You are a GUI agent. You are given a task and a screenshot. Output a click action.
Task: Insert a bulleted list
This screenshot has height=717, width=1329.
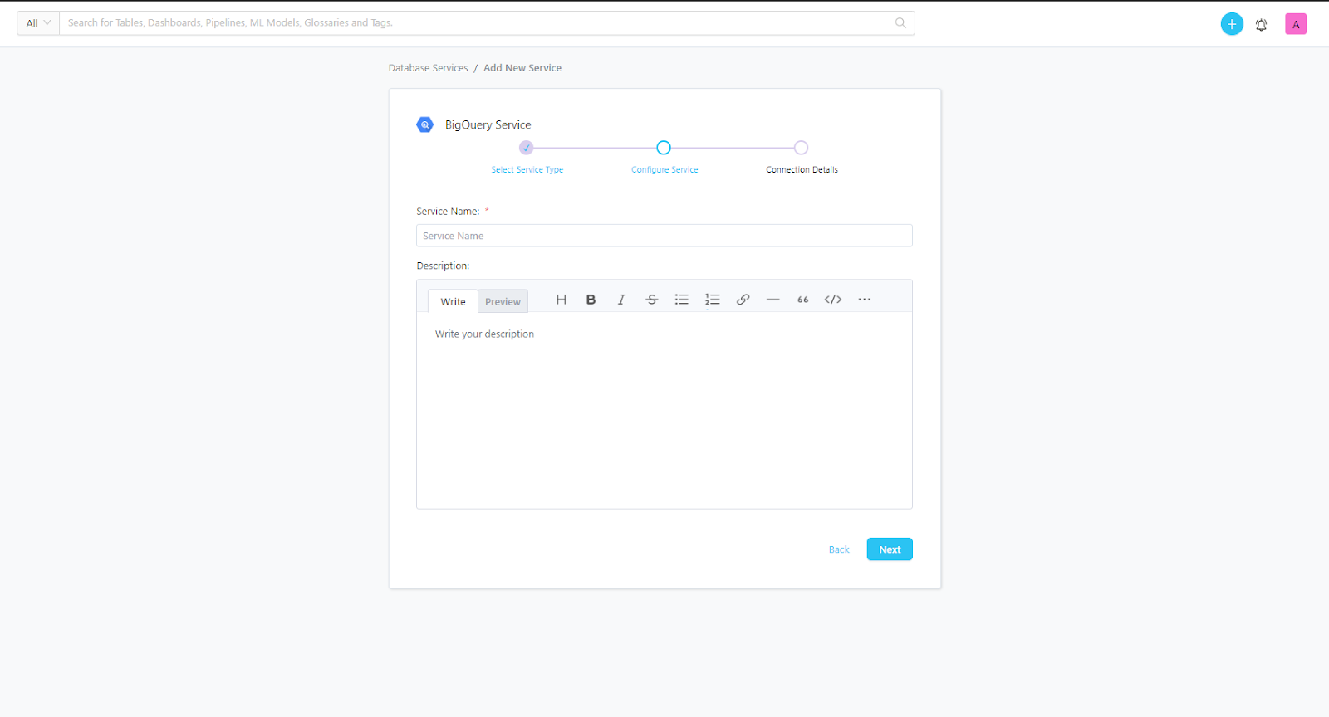pyautogui.click(x=681, y=300)
